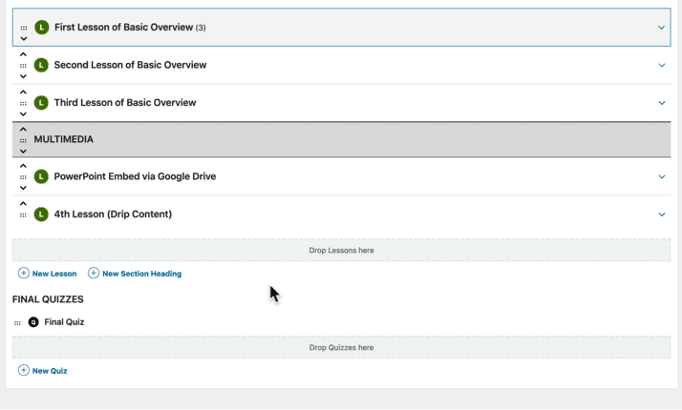This screenshot has width=682, height=410.
Task: Expand the 4th Lesson (Drip Content) row
Action: [662, 215]
